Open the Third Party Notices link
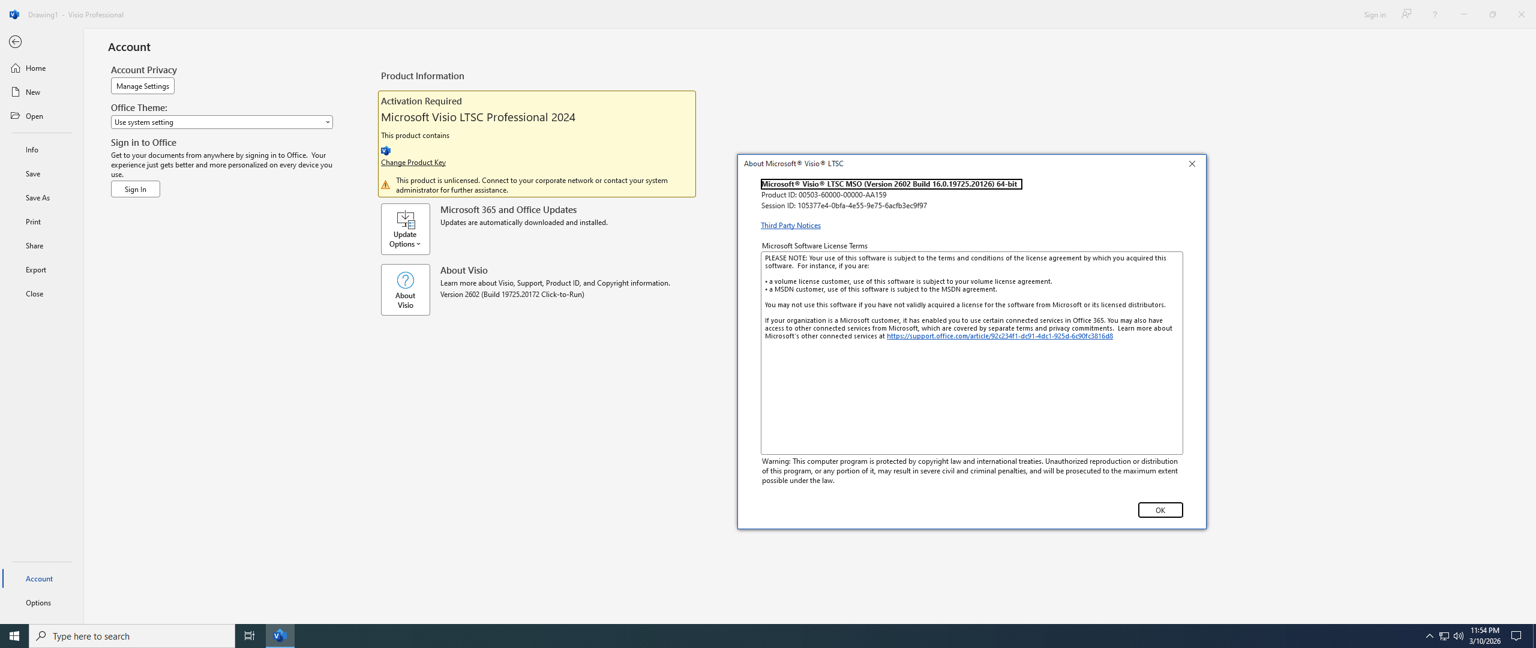Screen dimensions: 1536x648 tap(790, 226)
